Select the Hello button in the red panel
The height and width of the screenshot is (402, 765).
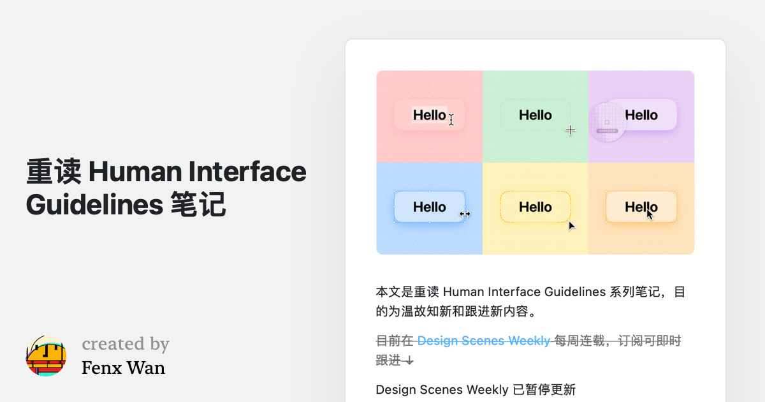429,115
